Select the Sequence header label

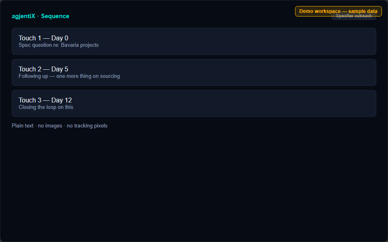point(55,16)
